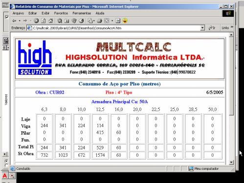
Task: Toggle the checkbox in the background window
Action: click(x=7, y=17)
